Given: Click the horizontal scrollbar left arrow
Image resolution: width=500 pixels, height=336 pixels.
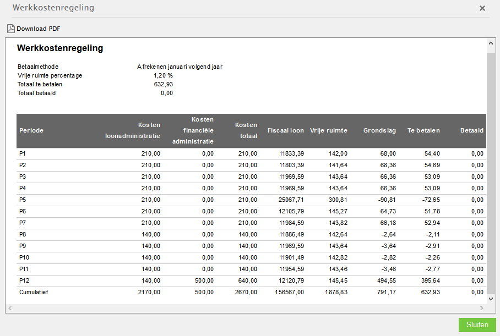Looking at the screenshot, I should click(10, 309).
